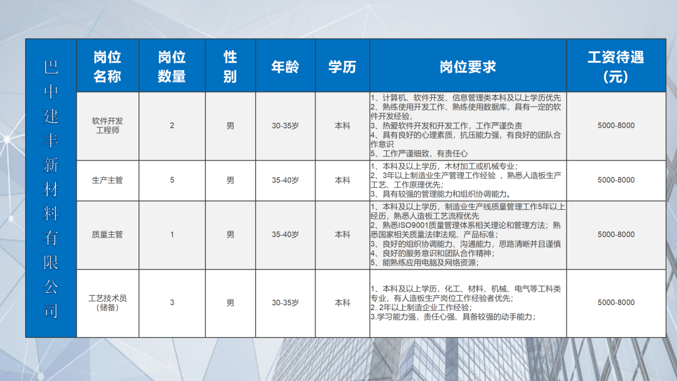This screenshot has height=381, width=677.
Task: Click the 软件开发工程师 job title cell
Action: click(108, 125)
